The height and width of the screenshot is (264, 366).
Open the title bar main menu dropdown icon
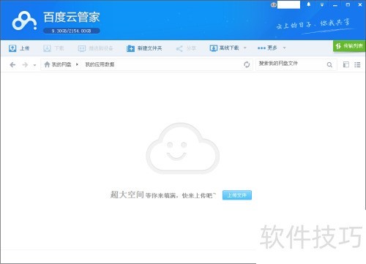[322, 4]
